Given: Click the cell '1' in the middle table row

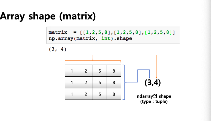Looking at the screenshot, I should (72, 82).
